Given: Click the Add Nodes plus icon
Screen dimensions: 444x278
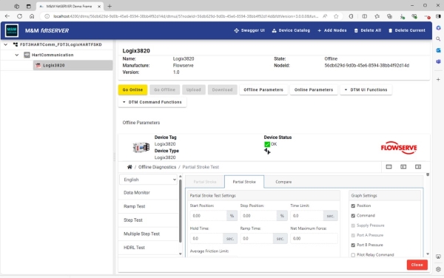Looking at the screenshot, I should [320, 30].
